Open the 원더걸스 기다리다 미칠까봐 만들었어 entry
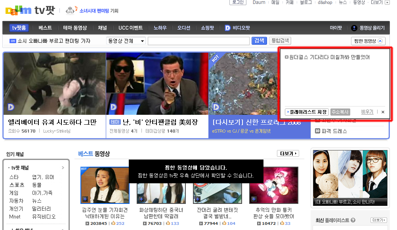The image size is (397, 230). point(329,57)
